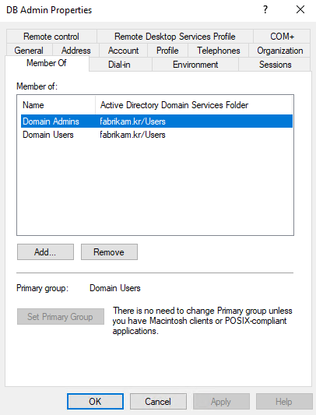The height and width of the screenshot is (415, 316).
Task: Confirm with the OK button
Action: [x=95, y=401]
